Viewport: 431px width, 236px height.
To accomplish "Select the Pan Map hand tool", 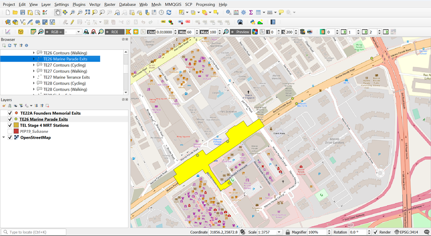I will pyautogui.click(x=58, y=12).
